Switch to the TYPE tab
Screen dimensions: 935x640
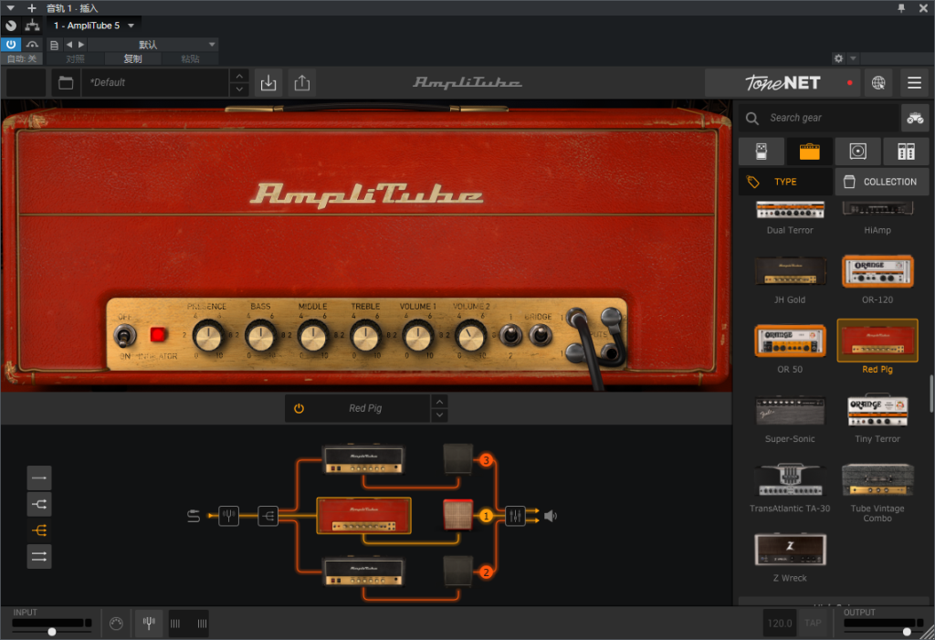[785, 182]
